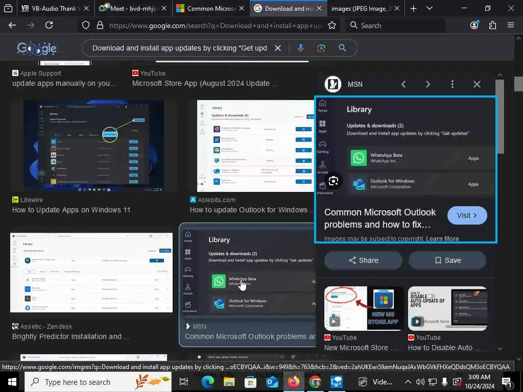Open the large Library preview image
Screen dimensions: 523x392
pyautogui.click(x=406, y=147)
